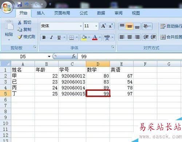
Task: Toggle middle vertical alignment
Action: (130, 26)
